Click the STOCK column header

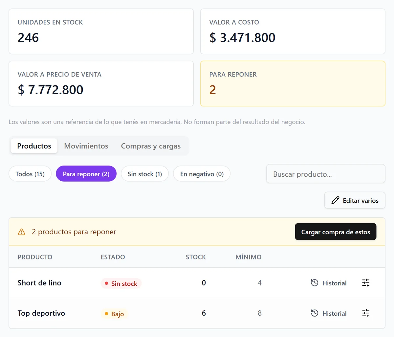pos(196,257)
